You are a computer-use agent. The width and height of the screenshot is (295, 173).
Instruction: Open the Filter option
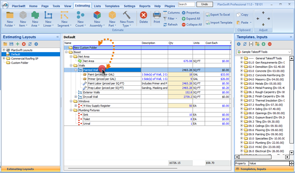tap(170, 18)
